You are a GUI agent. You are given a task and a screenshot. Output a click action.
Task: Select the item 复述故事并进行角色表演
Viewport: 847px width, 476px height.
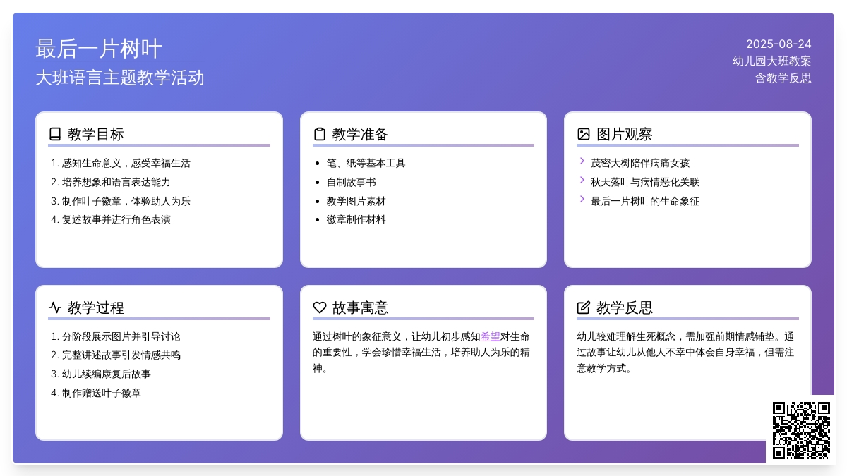[x=116, y=219]
